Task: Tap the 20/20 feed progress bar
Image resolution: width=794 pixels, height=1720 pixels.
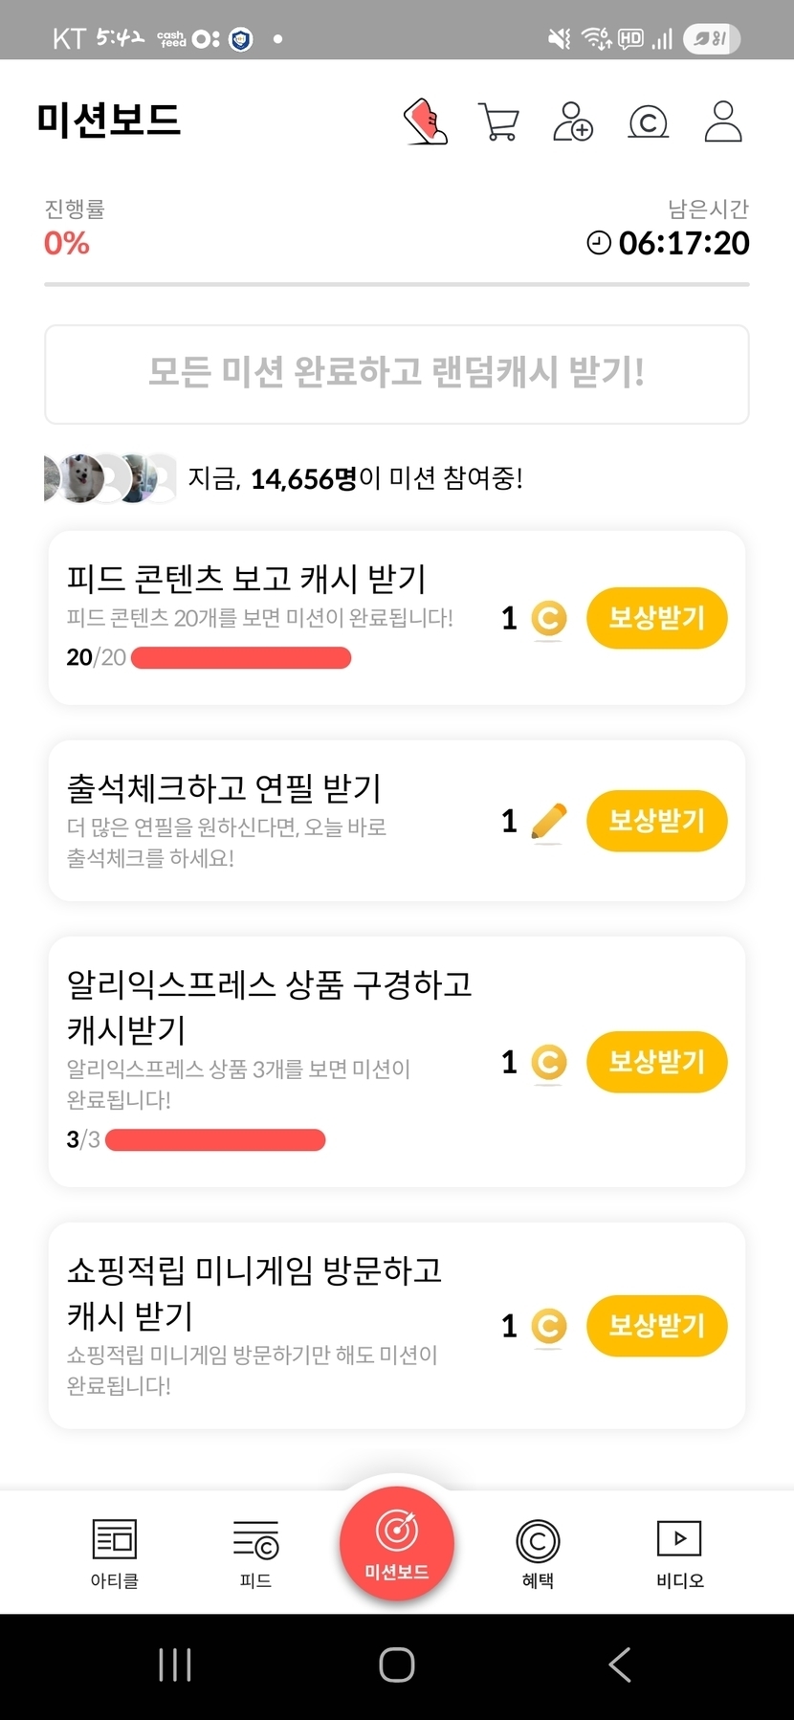Action: pos(241,658)
